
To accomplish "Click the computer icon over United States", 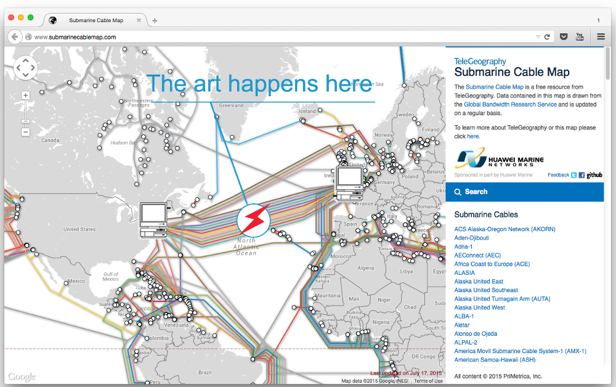I will coord(153,220).
